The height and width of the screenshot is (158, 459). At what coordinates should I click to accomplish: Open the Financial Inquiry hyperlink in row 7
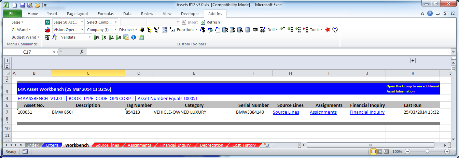(x=367, y=112)
